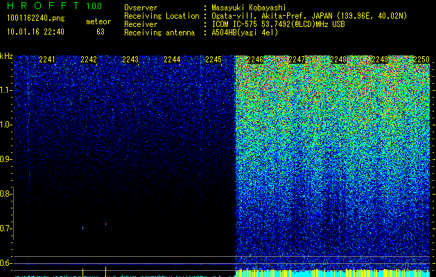The image size is (436, 277).
Task: Click the meteor count value 63
Action: coord(101,32)
